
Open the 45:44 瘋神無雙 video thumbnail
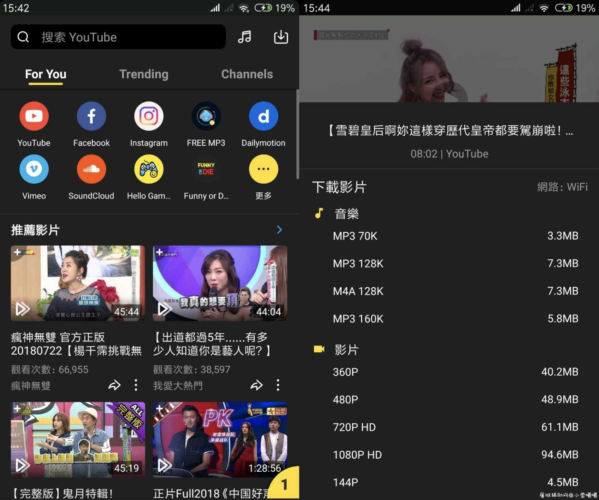coord(78,283)
